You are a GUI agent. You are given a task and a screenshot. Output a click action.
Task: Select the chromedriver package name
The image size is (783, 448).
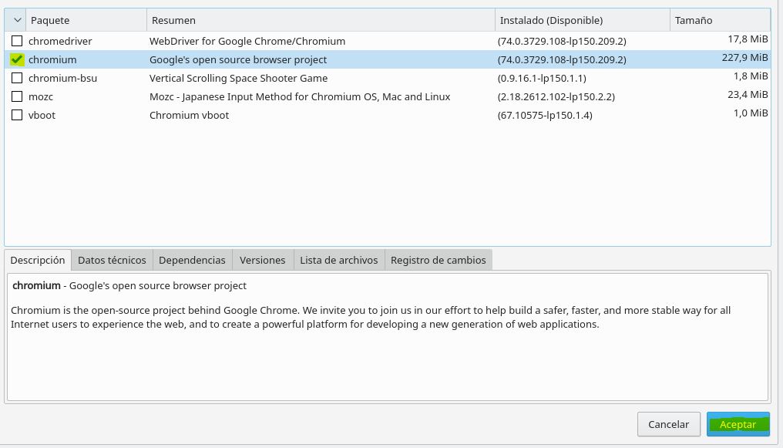[x=60, y=41]
